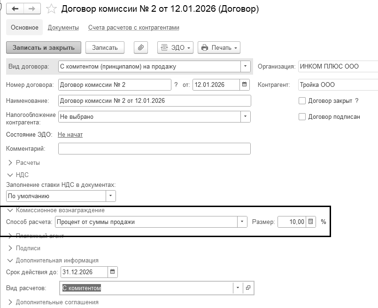Open the Не начат EDO status link

click(70, 134)
